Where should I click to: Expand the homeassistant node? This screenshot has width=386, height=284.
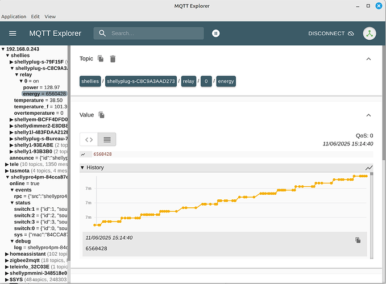coord(7,254)
